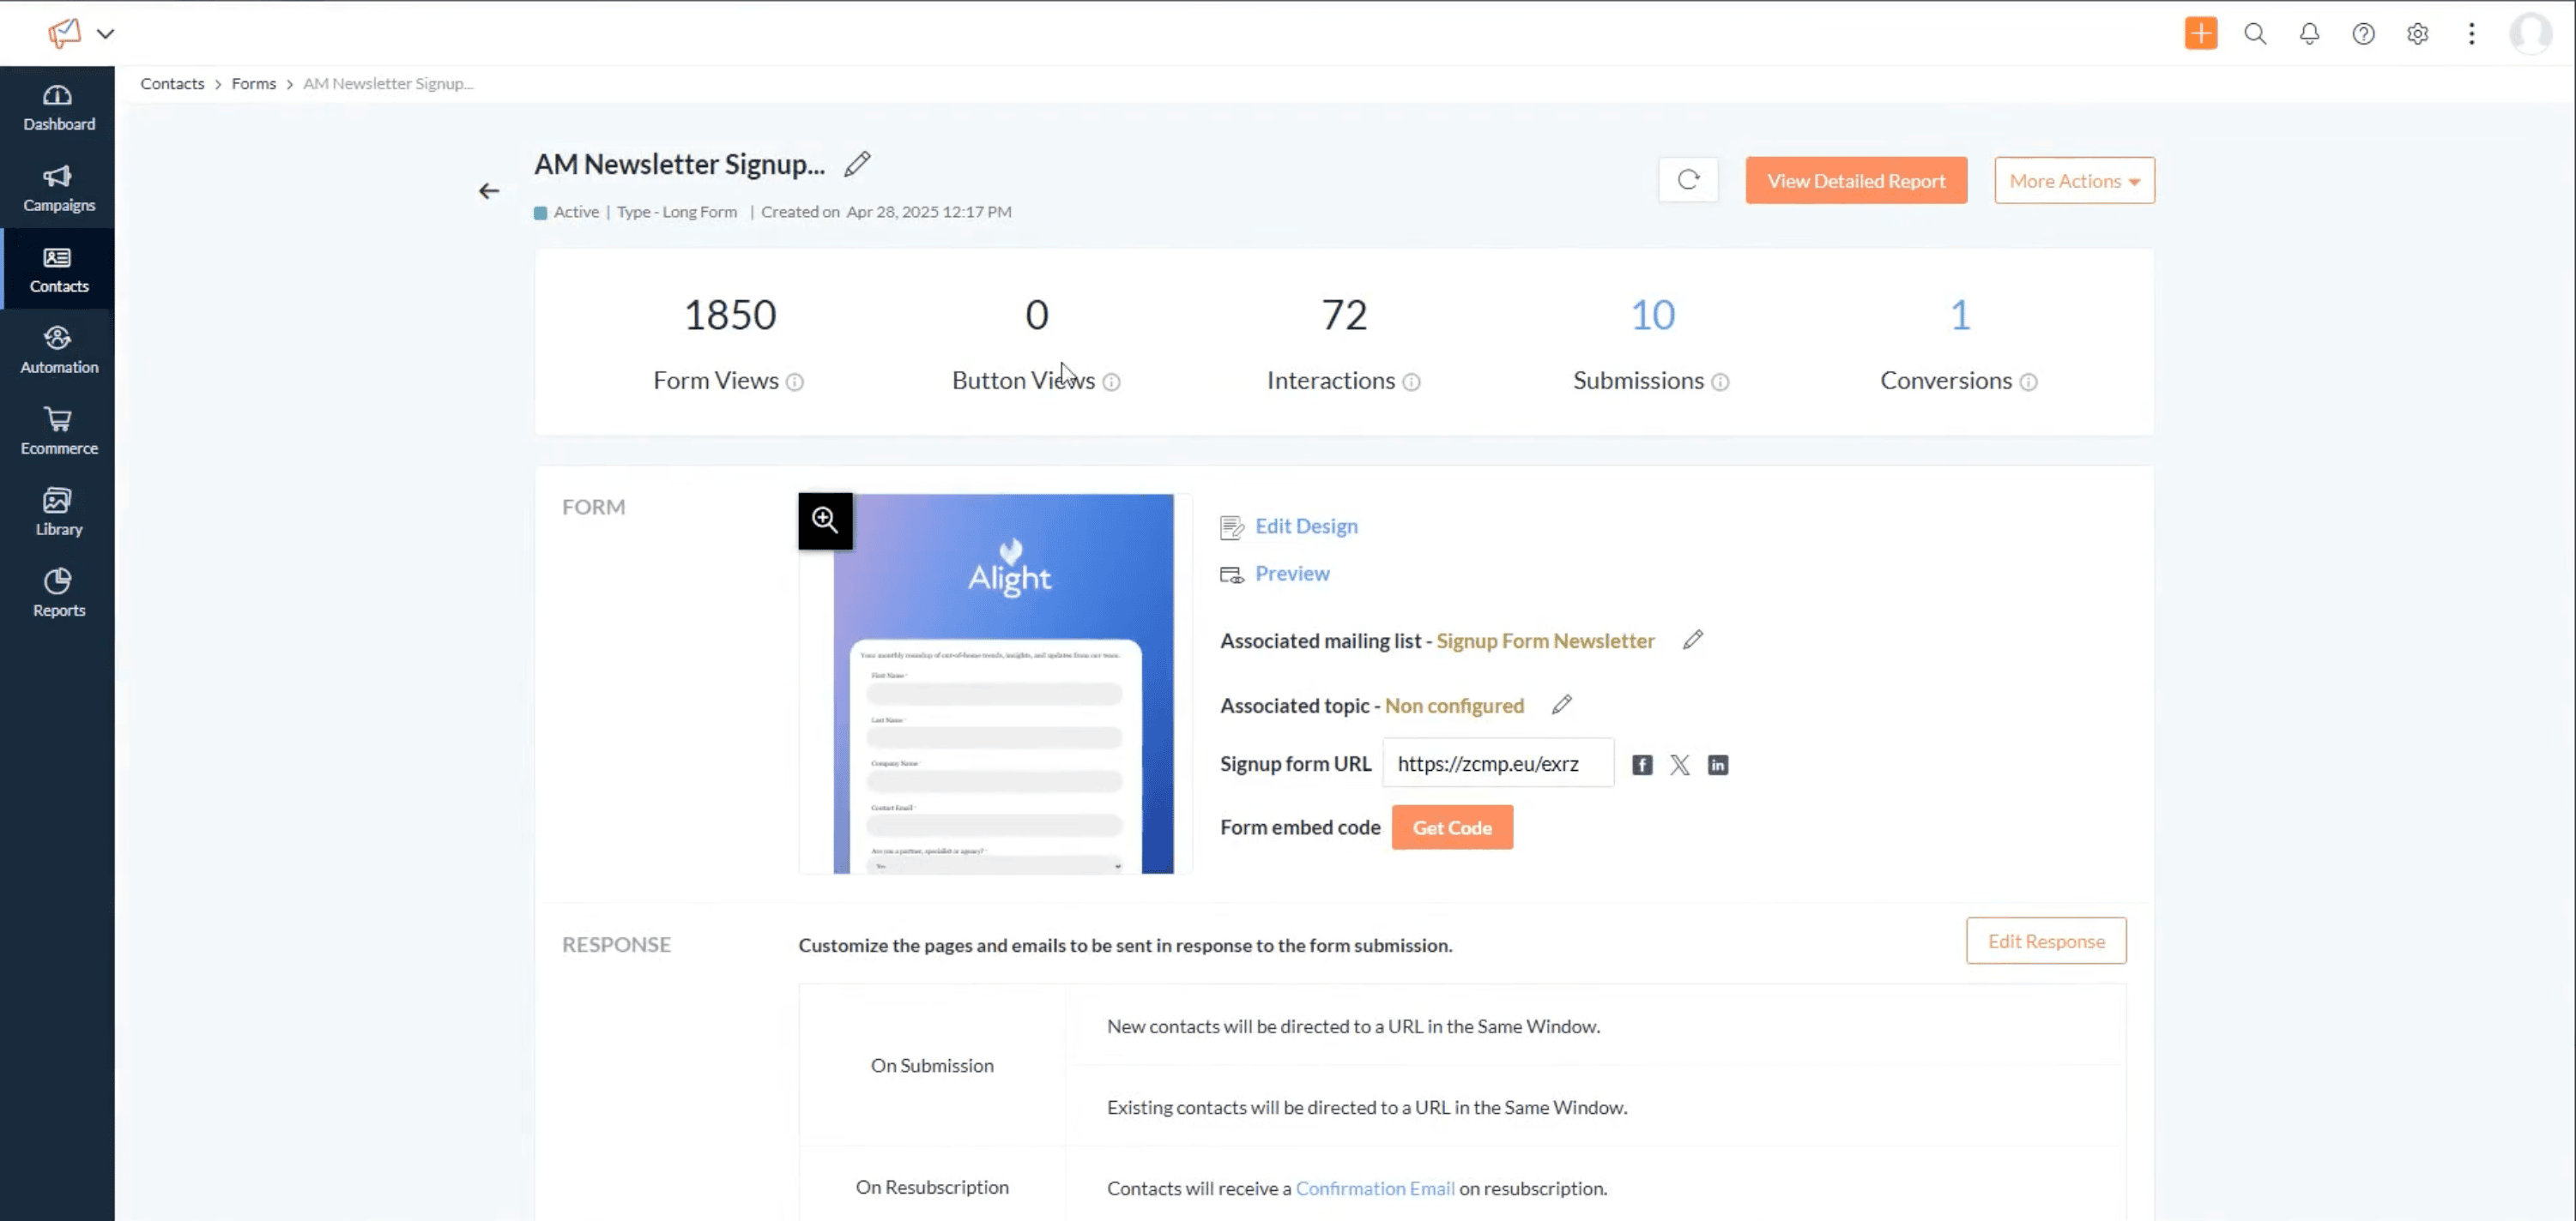This screenshot has width=2576, height=1221.
Task: Click the Alight form preview thumbnail
Action: pyautogui.click(x=1003, y=683)
